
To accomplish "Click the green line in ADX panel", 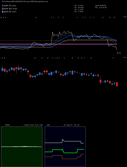I will 64,151.
